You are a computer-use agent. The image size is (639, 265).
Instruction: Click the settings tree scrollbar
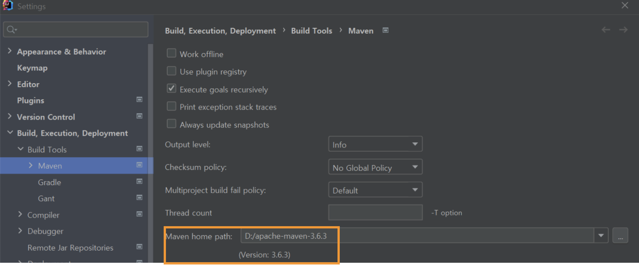click(150, 153)
